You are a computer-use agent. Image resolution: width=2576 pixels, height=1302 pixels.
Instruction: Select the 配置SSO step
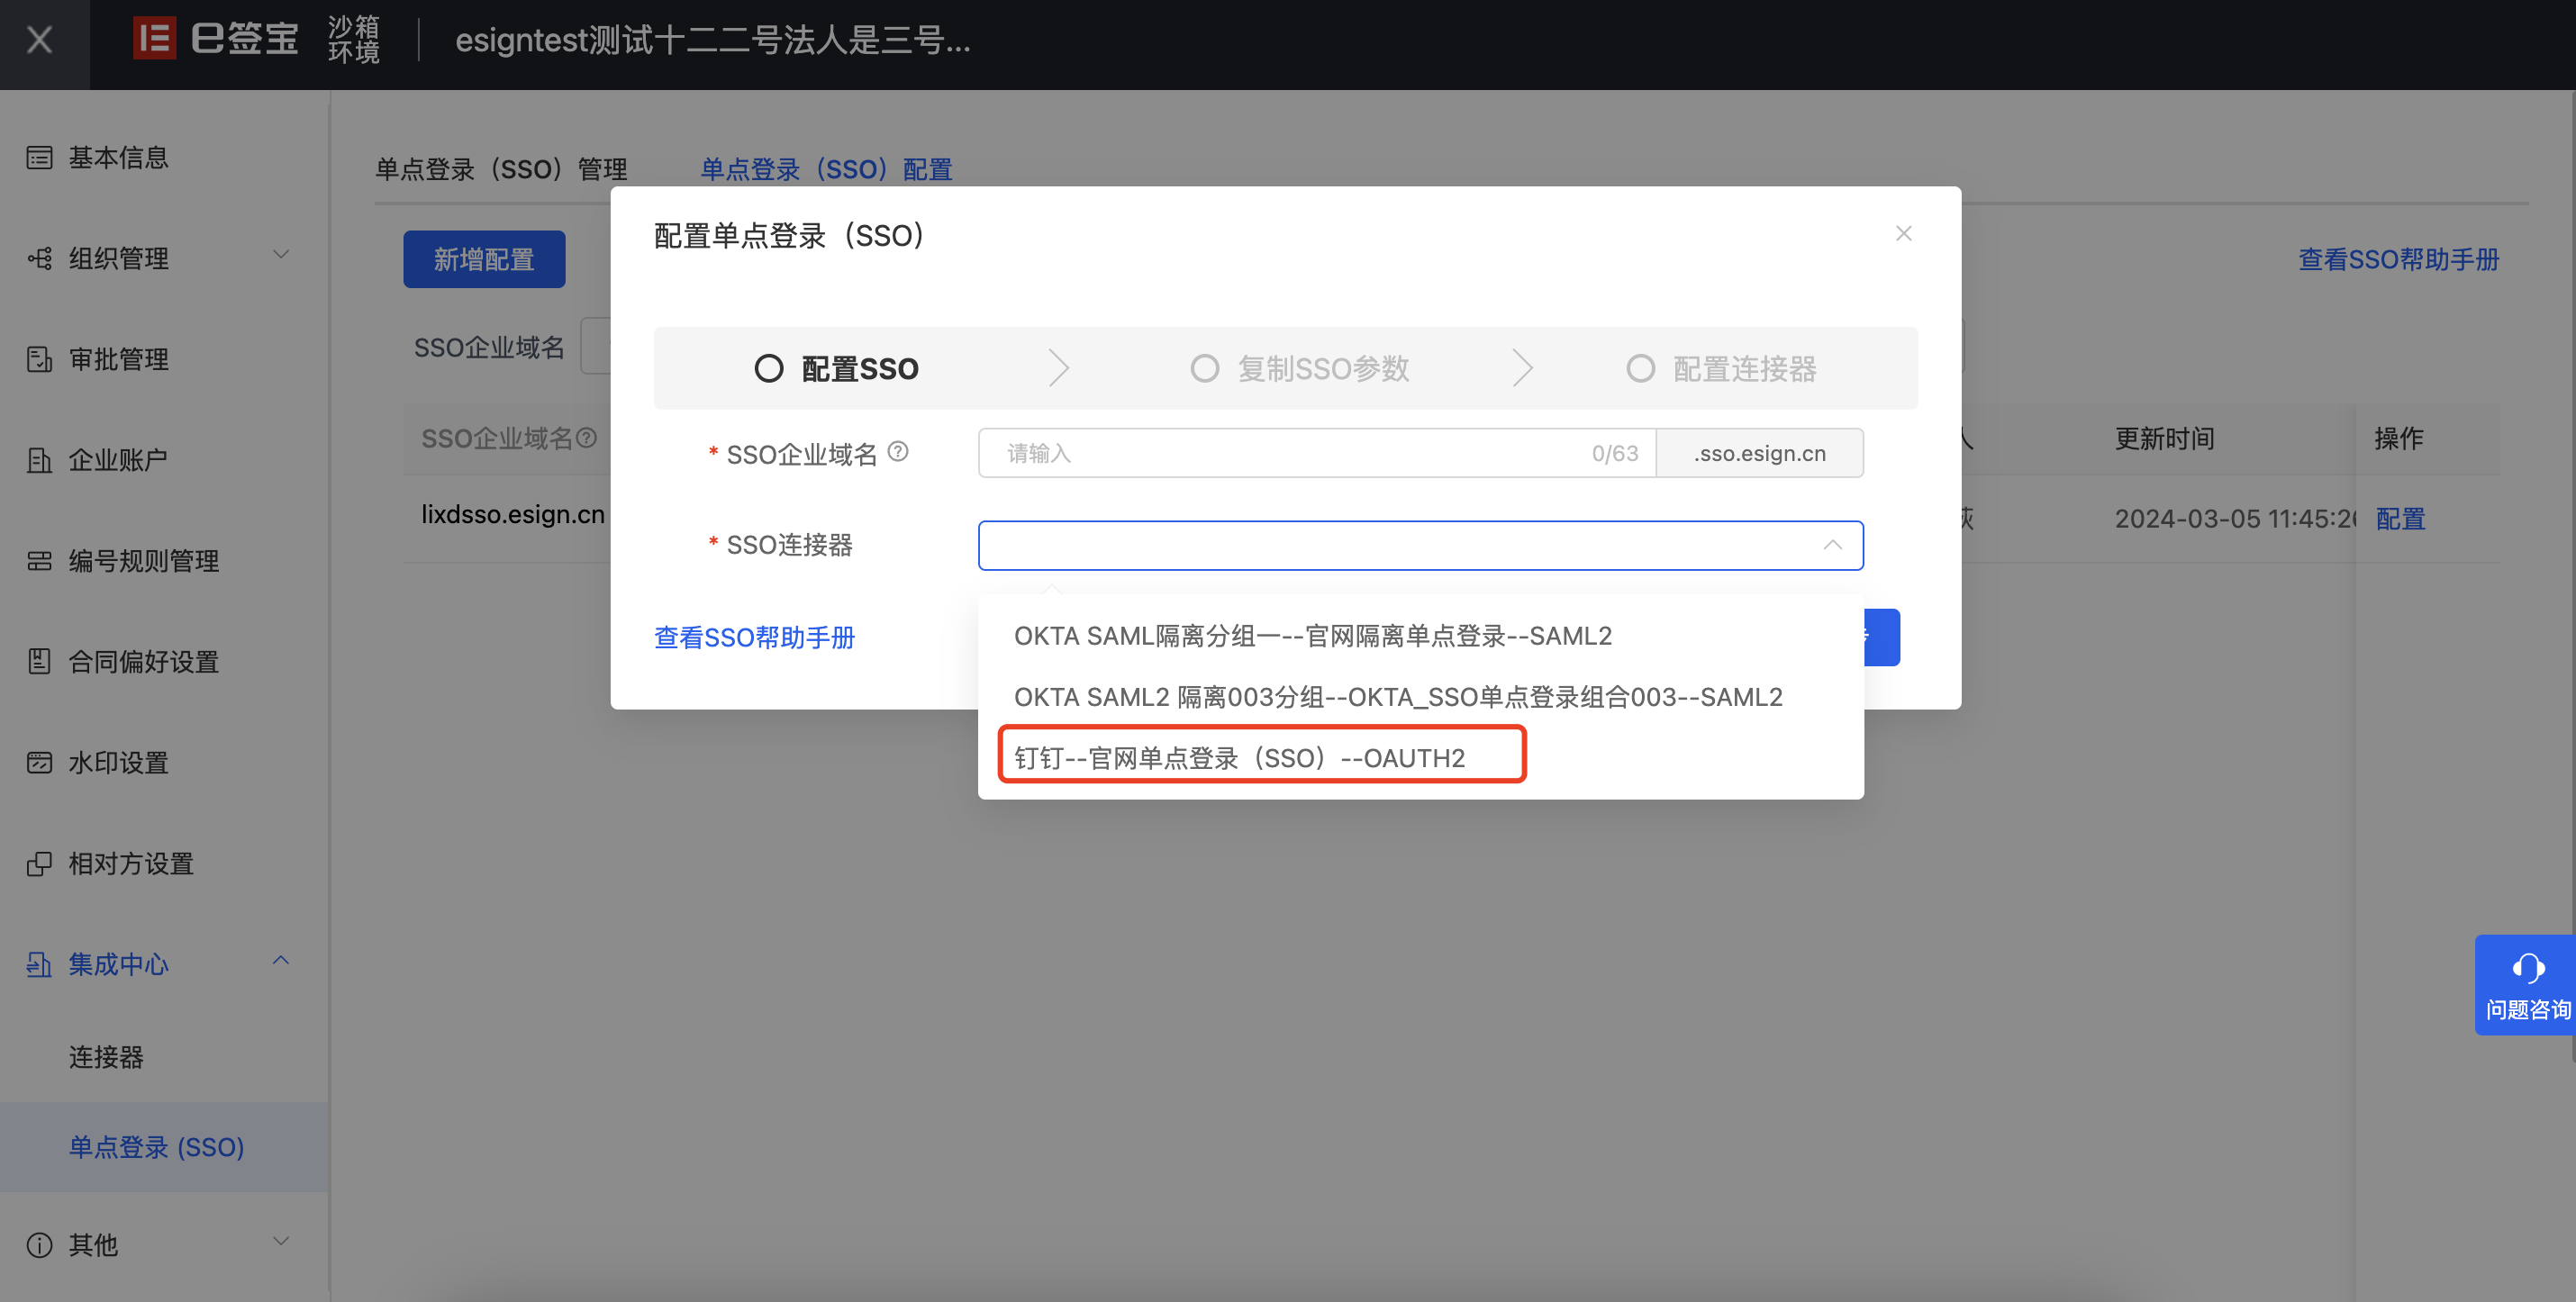[x=836, y=369]
